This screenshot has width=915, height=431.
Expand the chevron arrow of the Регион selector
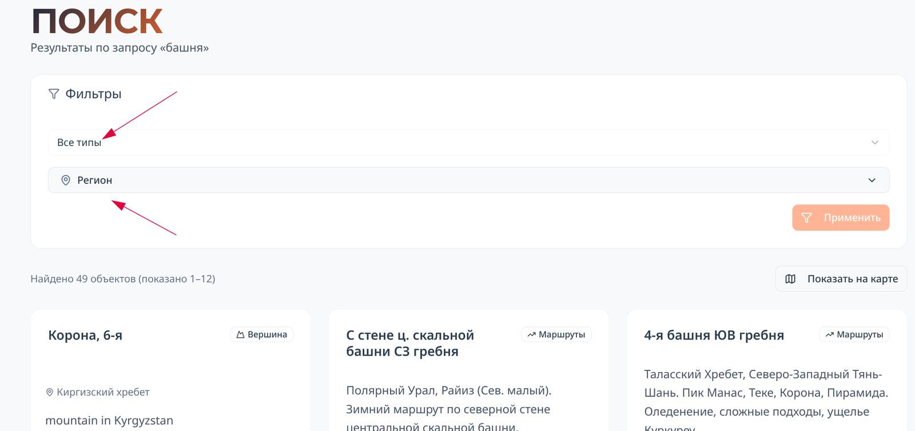[x=872, y=180]
